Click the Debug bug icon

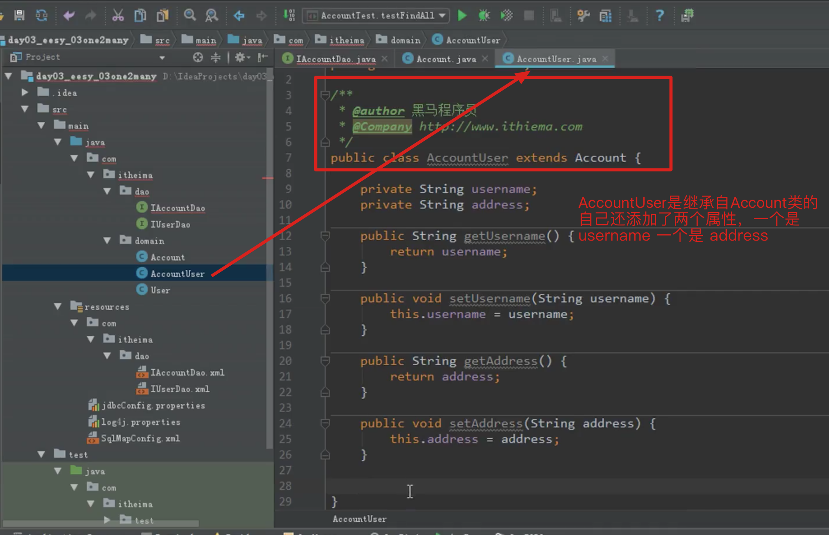coord(484,16)
